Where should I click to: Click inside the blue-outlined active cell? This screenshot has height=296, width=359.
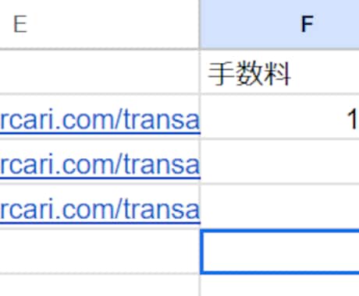tap(279, 252)
